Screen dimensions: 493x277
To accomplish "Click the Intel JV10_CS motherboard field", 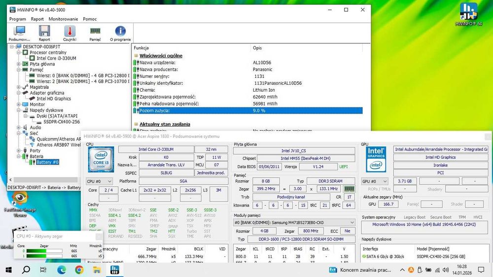I will tap(294, 151).
